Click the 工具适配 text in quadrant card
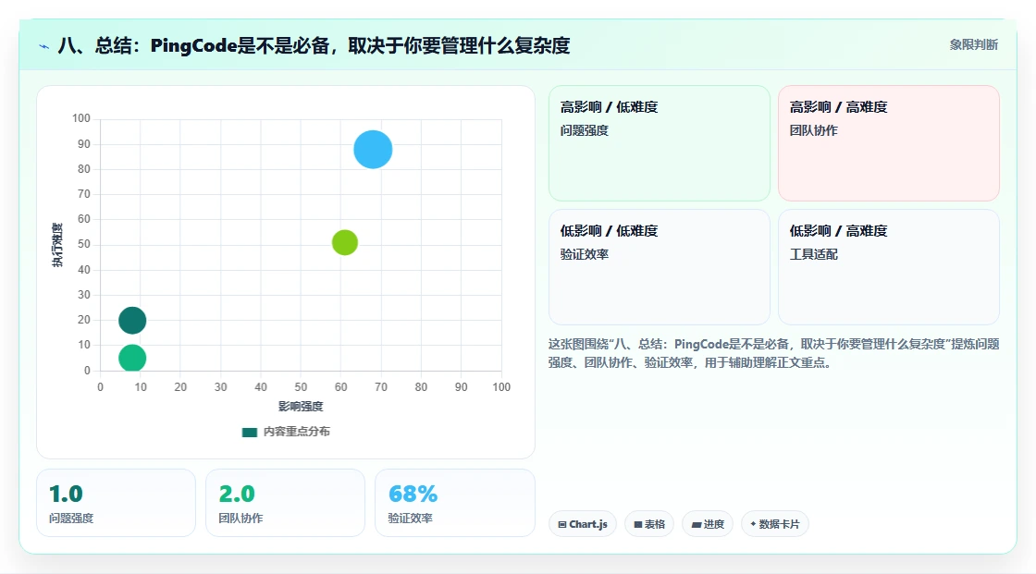 coord(813,254)
